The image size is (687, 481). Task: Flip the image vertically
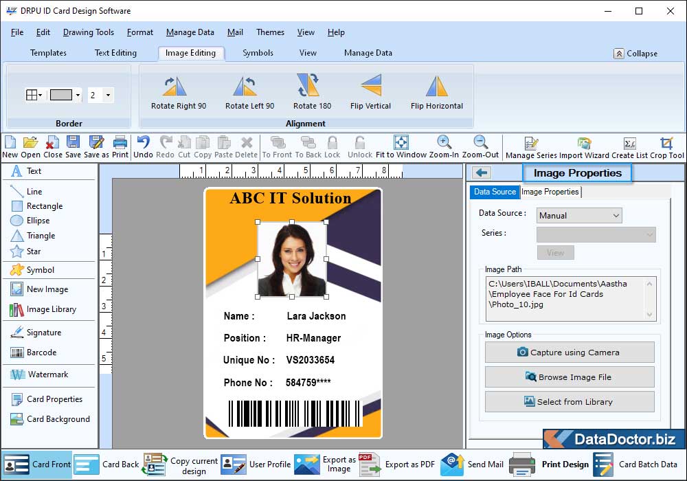pos(370,93)
